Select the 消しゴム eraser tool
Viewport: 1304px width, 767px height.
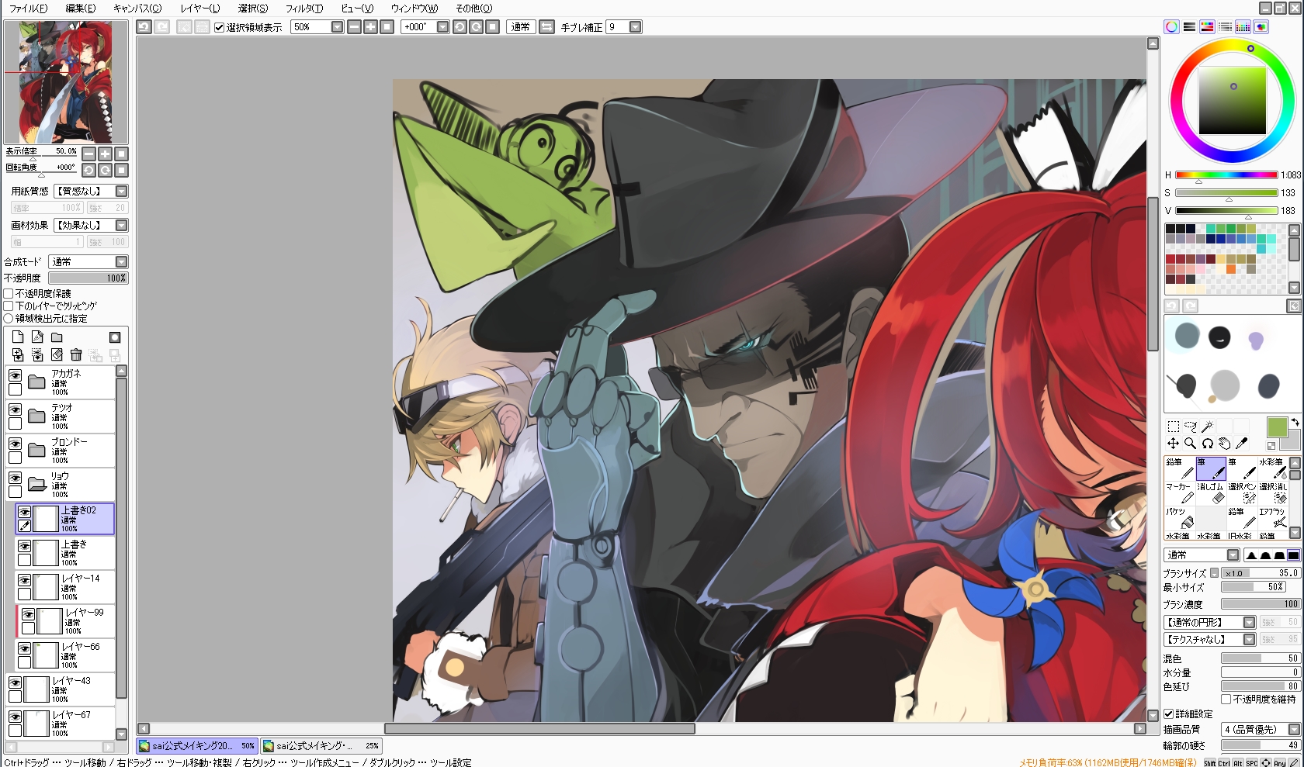click(1211, 492)
